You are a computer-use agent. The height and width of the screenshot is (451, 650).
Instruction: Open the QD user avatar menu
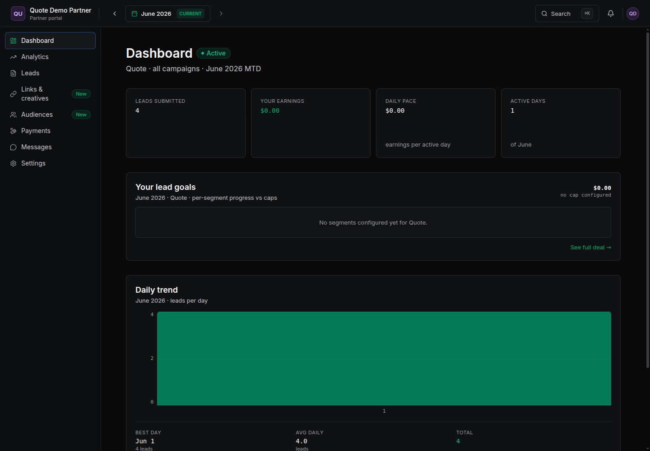633,14
